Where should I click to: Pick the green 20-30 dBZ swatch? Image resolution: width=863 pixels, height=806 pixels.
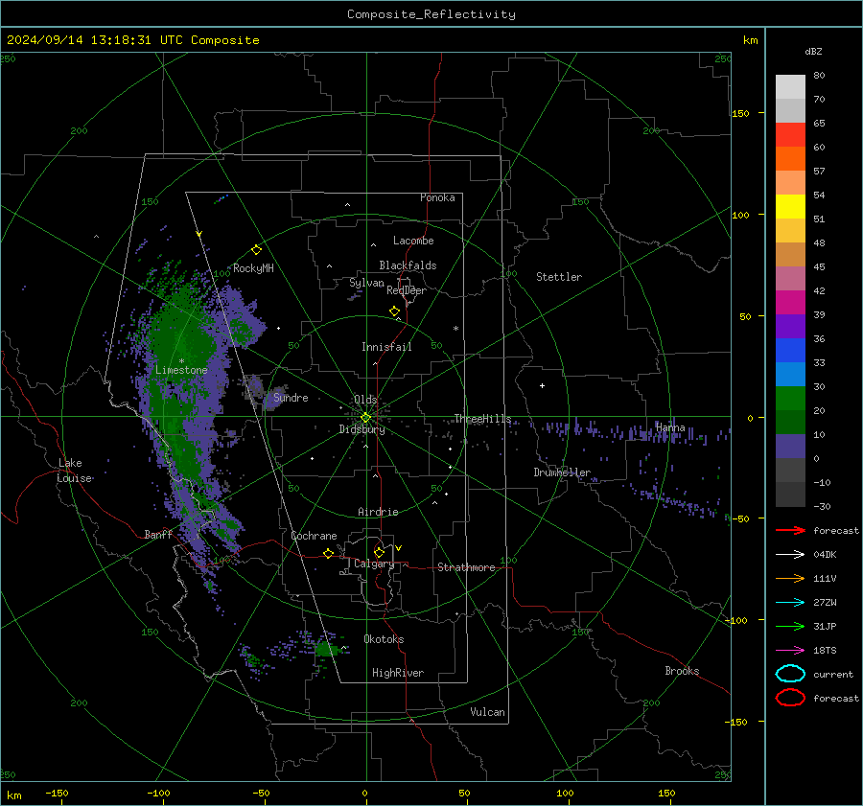(790, 399)
